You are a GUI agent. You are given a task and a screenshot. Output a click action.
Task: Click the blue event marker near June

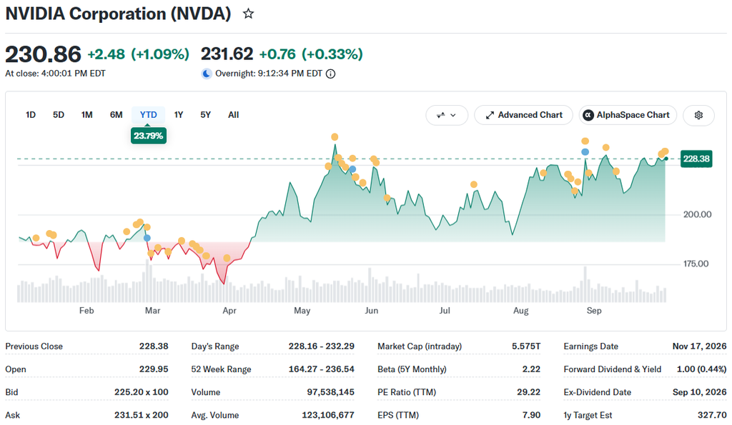tap(352, 169)
